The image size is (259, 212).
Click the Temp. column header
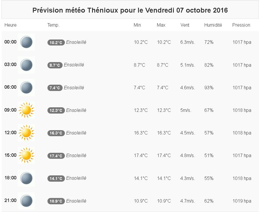pos(53,25)
